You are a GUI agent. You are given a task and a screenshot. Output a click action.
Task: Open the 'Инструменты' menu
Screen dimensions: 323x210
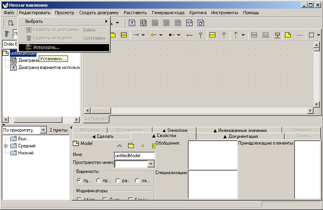(x=225, y=13)
